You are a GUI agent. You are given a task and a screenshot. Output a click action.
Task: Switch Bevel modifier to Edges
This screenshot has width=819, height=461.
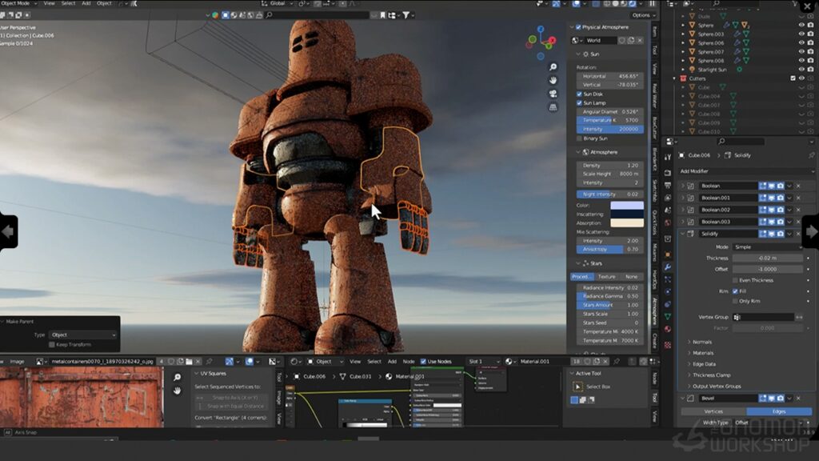pyautogui.click(x=779, y=411)
